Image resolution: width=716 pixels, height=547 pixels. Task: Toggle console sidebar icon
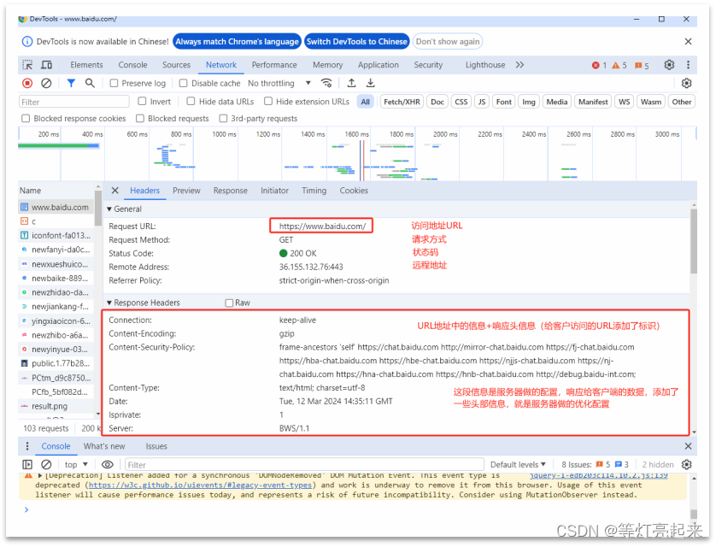(x=27, y=465)
